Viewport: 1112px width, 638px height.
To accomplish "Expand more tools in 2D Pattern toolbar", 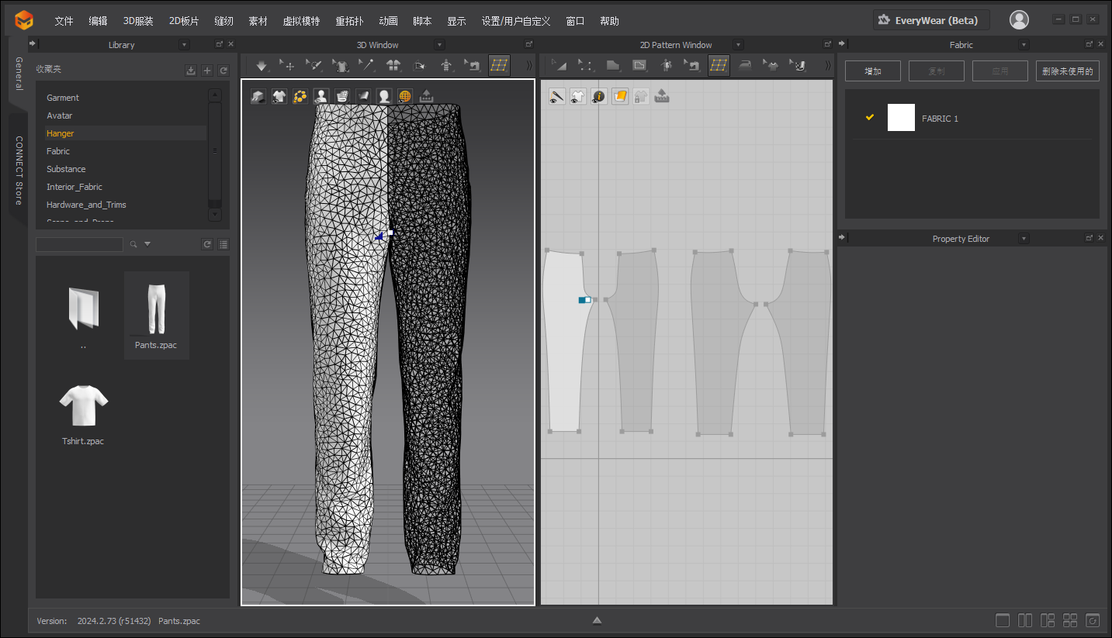I will pyautogui.click(x=827, y=66).
